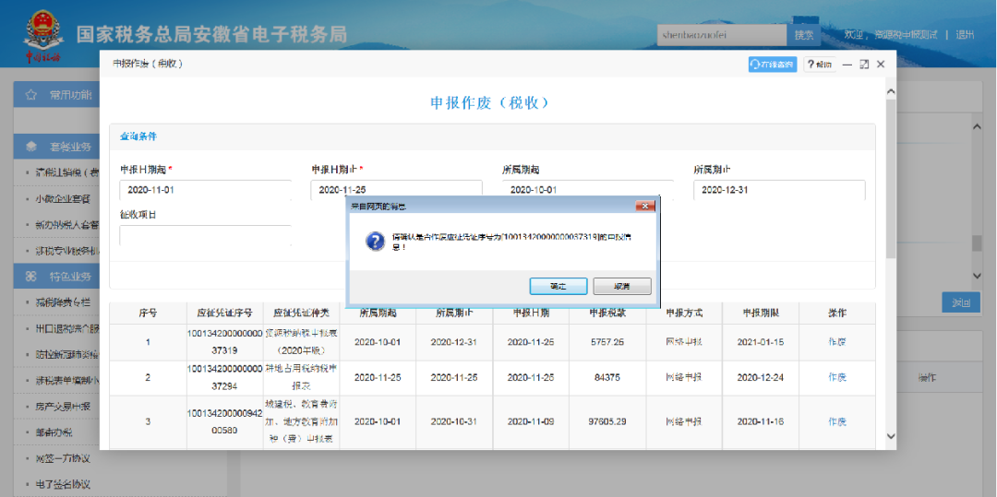Click tax amount cell 97605.29
997x497 pixels.
click(607, 421)
